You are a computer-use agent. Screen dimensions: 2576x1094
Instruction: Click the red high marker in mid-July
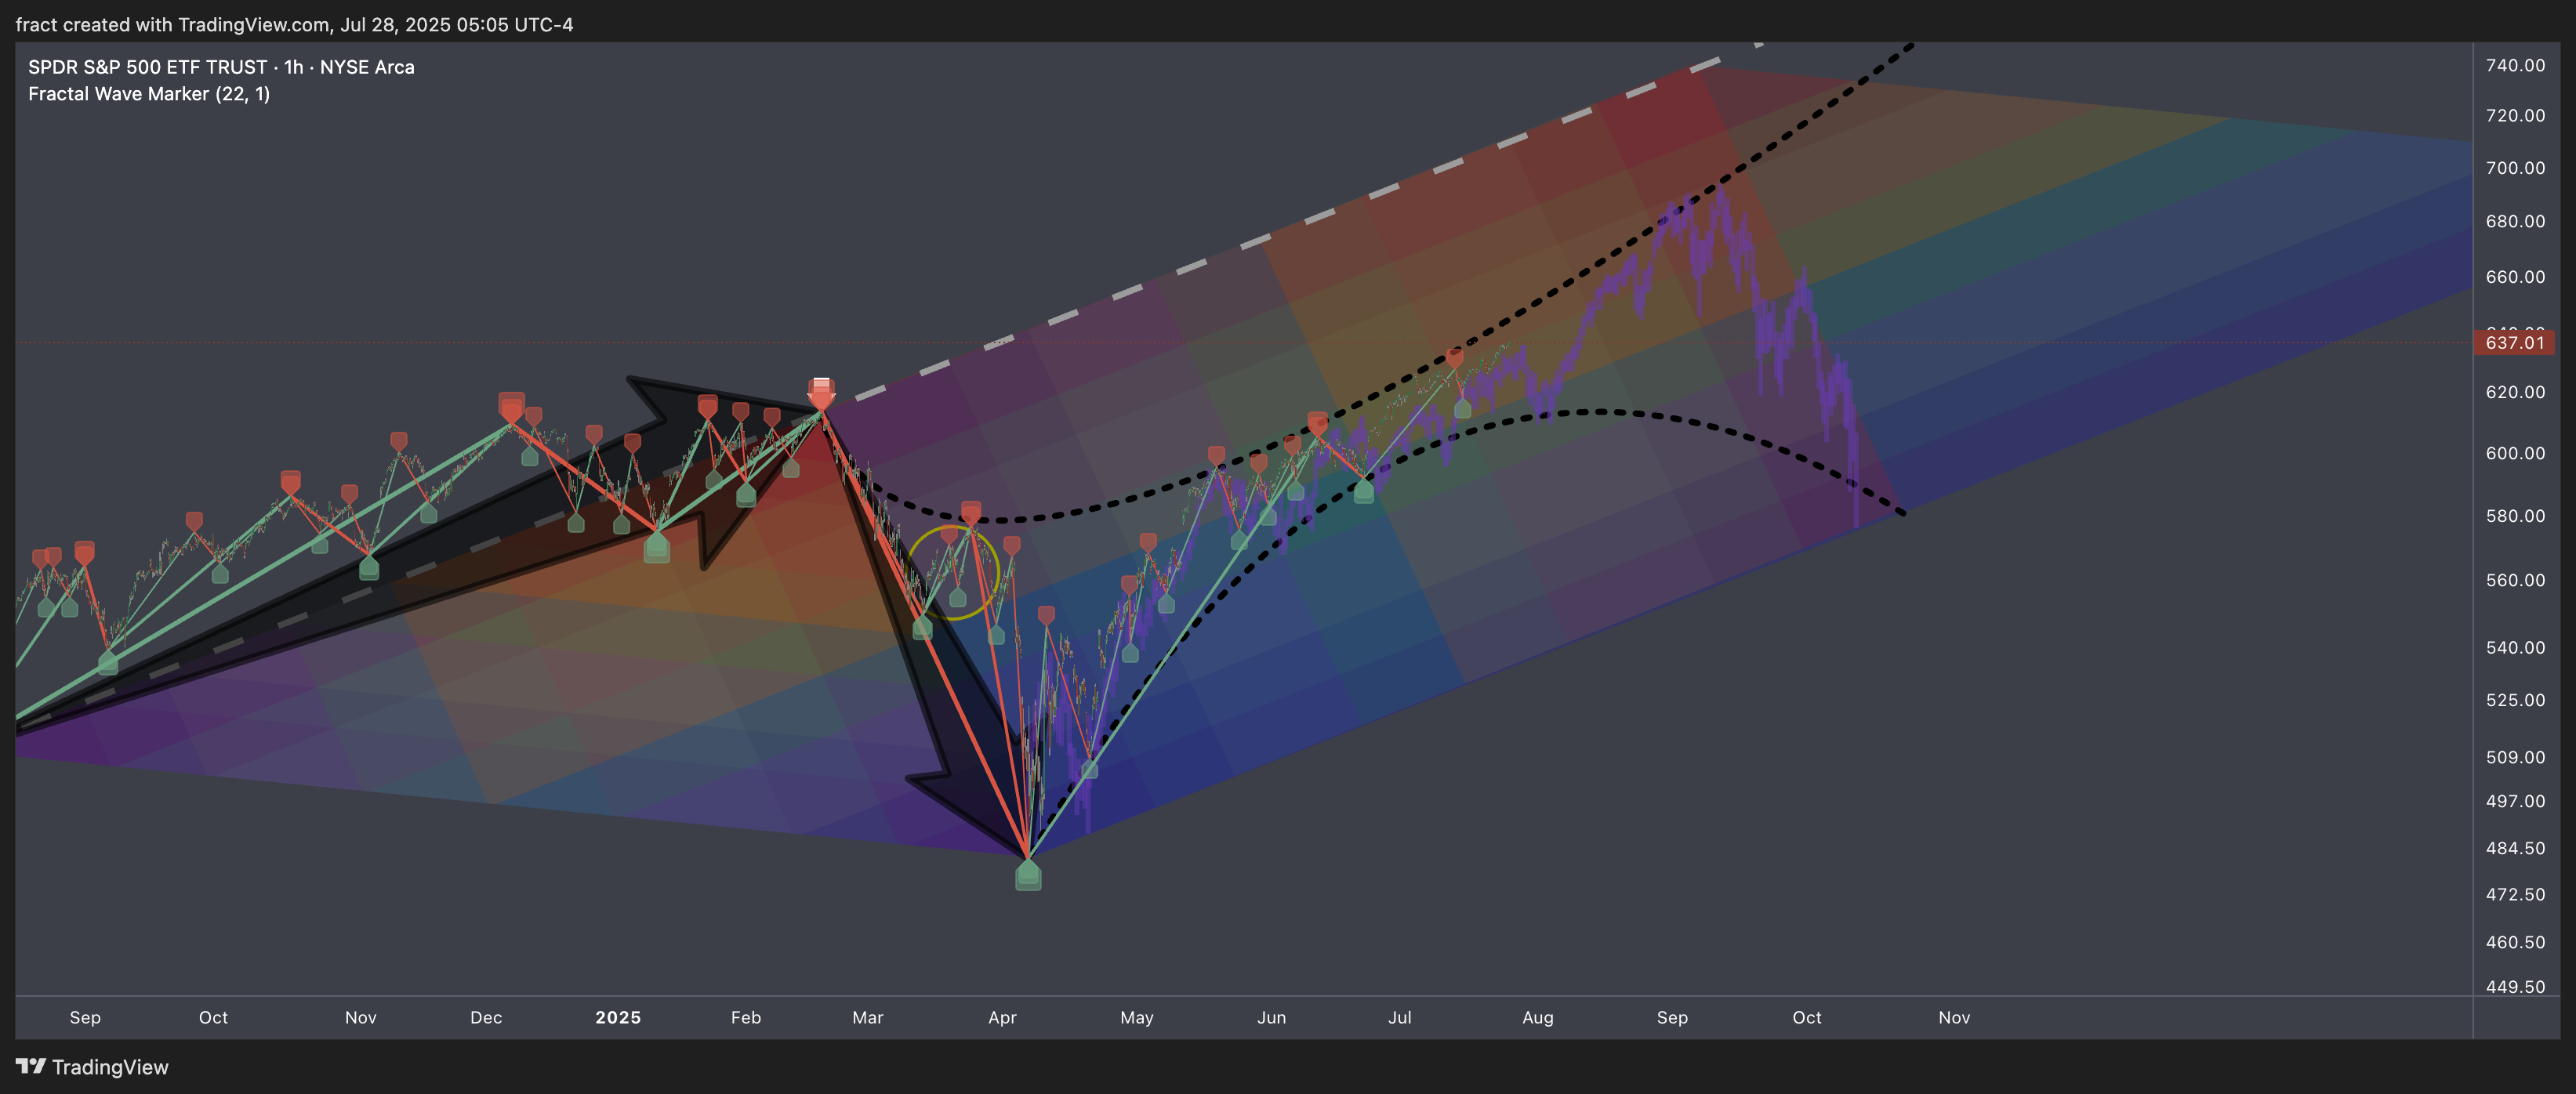click(x=1455, y=357)
